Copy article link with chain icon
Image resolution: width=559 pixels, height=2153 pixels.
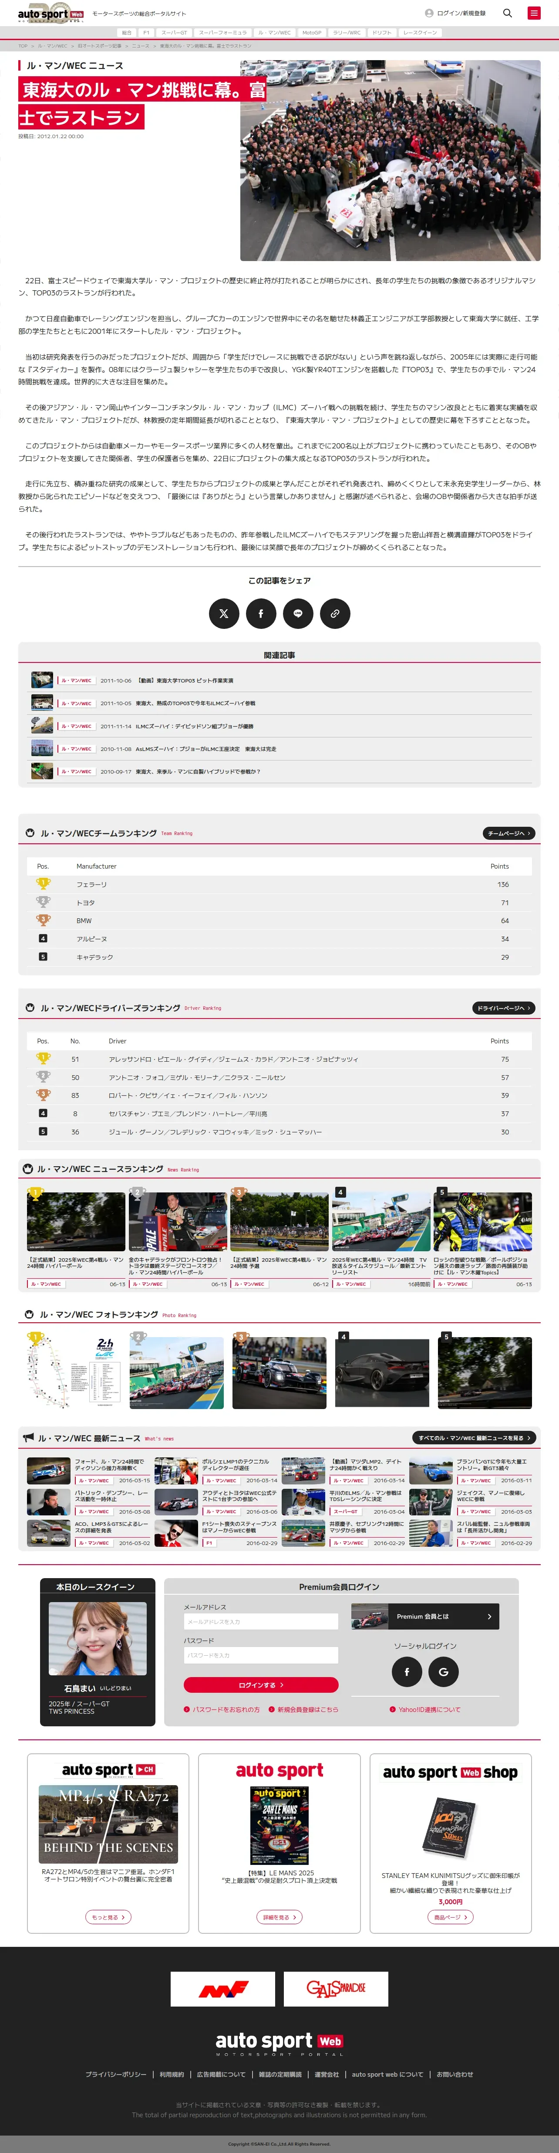(x=334, y=614)
